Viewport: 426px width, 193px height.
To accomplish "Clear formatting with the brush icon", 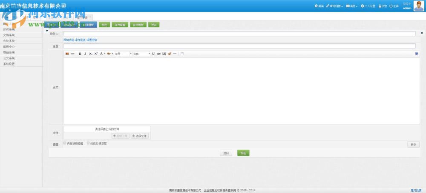I will click(170, 54).
